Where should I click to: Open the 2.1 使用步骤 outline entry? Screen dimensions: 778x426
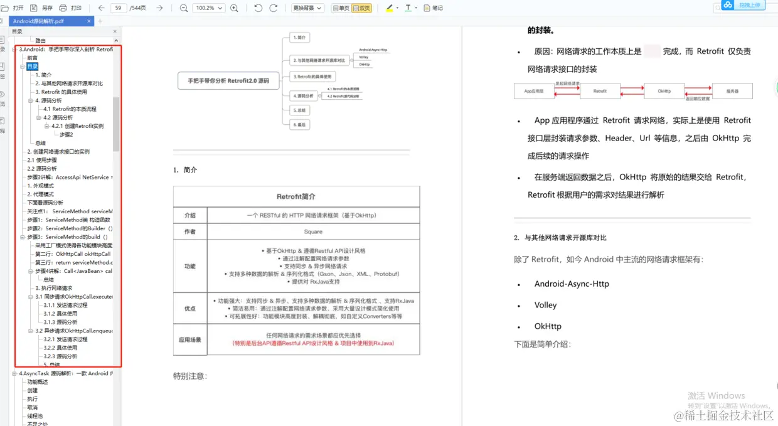(41, 160)
